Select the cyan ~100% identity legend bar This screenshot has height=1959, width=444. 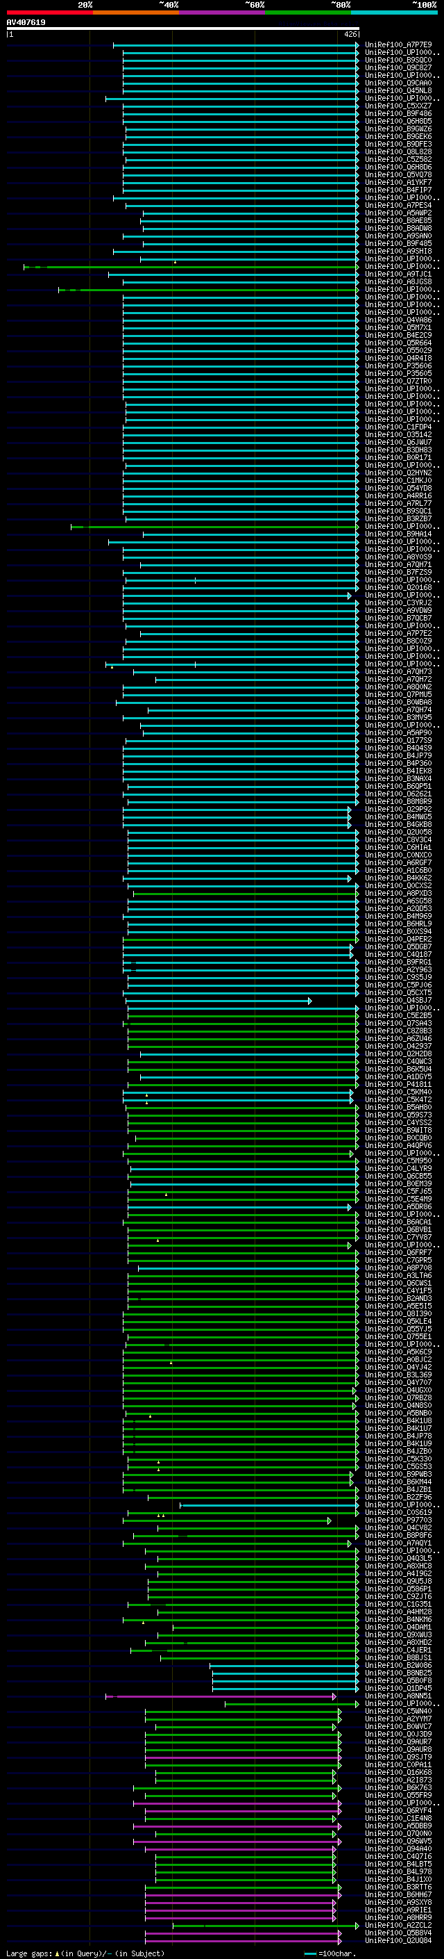tap(395, 13)
